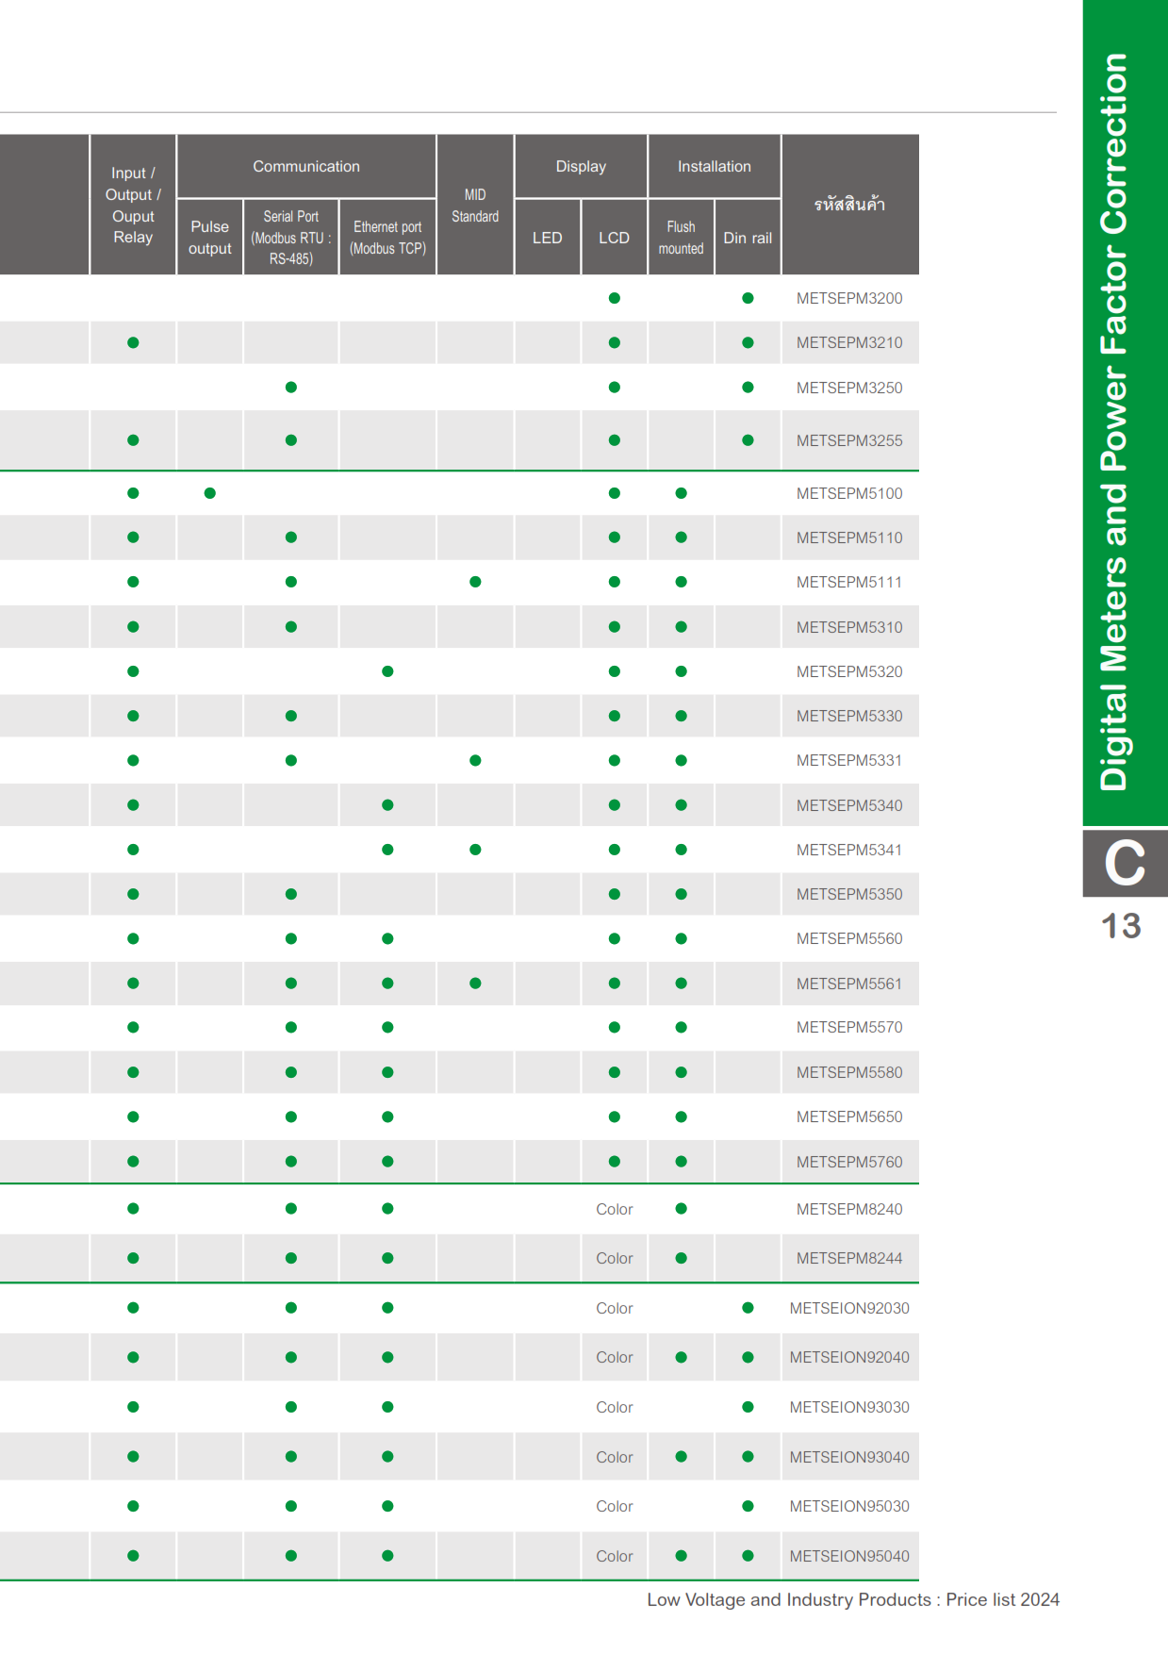
Task: Click the LCD dot in METSEPM5760 row
Action: [x=614, y=1162]
